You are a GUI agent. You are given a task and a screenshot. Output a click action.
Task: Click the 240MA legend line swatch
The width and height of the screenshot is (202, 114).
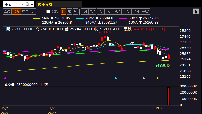pos(80,23)
